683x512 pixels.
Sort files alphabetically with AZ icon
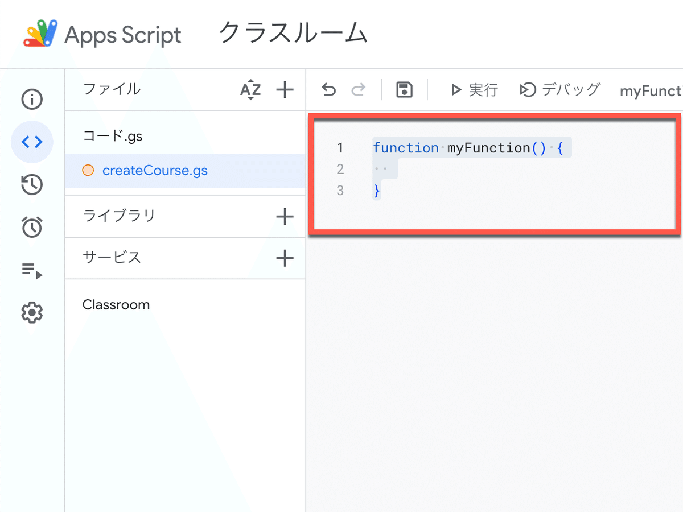[x=250, y=90]
